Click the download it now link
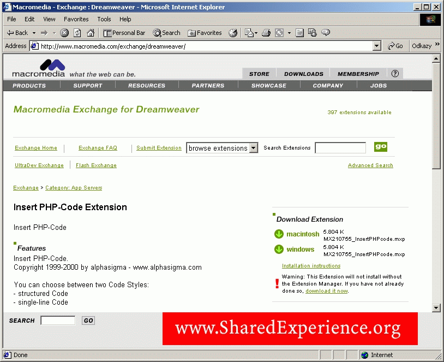Screen dimensions: 444x362 tap(327, 291)
